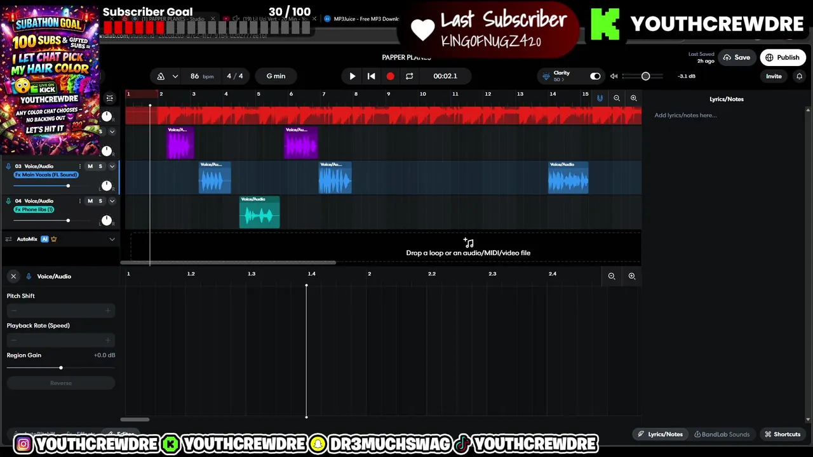Open the Lyrics/Notes tab
This screenshot has width=813, height=457.
660,435
